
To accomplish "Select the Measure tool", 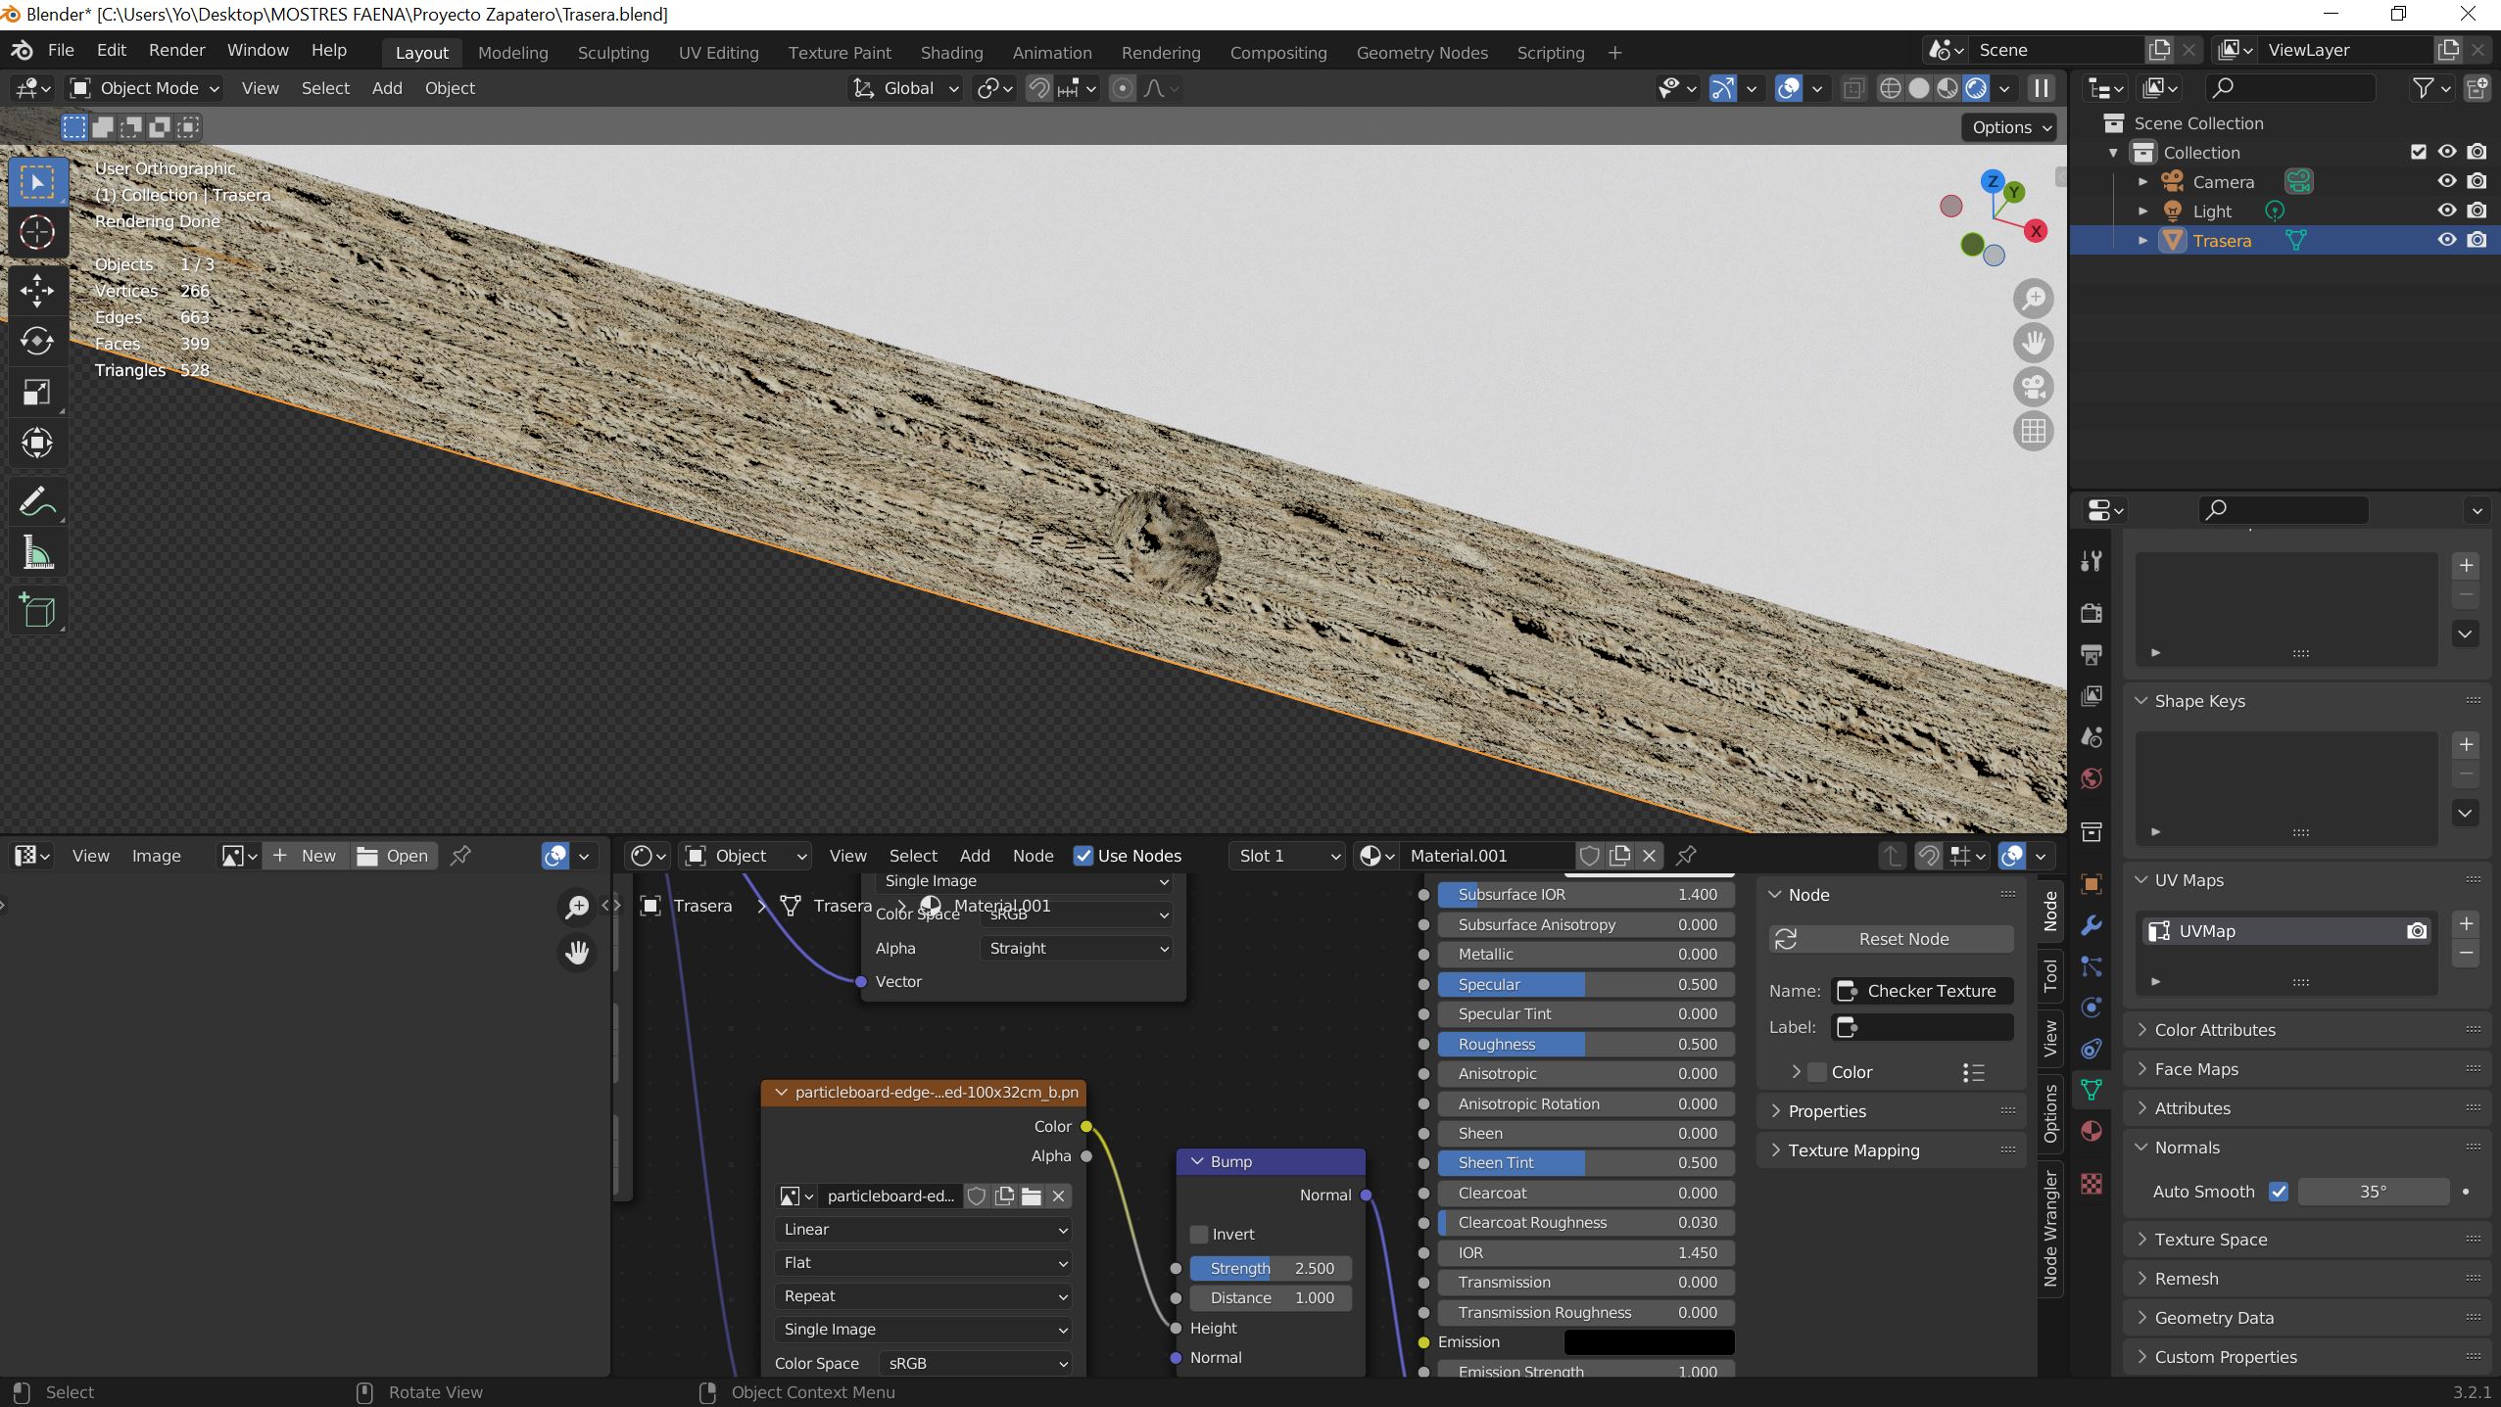I will tap(37, 554).
